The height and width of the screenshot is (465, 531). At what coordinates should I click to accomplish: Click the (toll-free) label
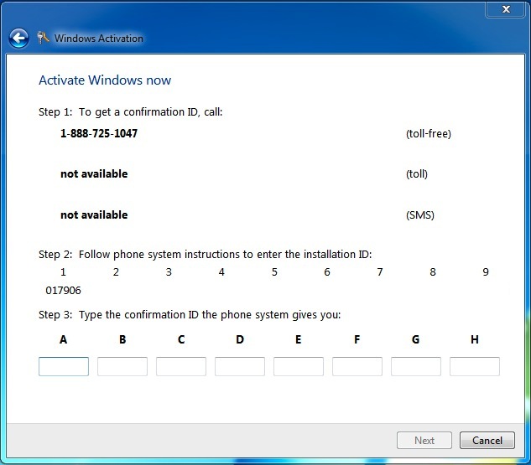(429, 133)
